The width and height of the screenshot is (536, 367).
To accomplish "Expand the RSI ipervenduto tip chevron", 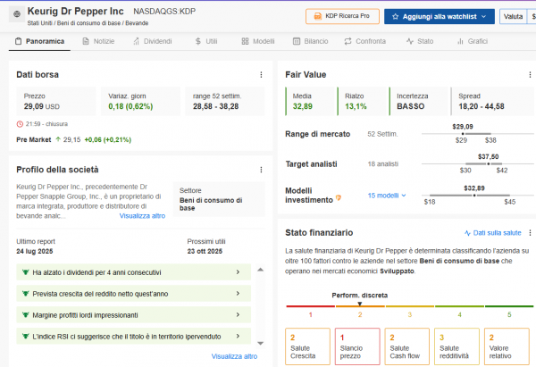I will coord(238,337).
